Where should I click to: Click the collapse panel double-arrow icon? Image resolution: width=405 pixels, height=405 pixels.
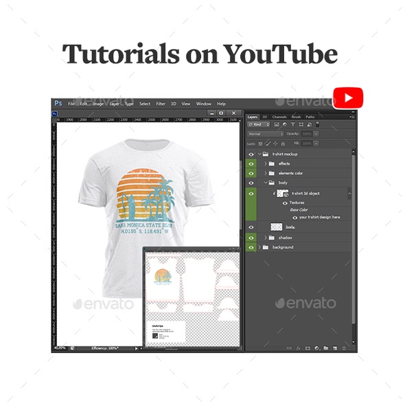[x=353, y=112]
